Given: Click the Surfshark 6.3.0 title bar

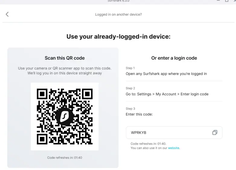Looking at the screenshot, I should 118,1.
